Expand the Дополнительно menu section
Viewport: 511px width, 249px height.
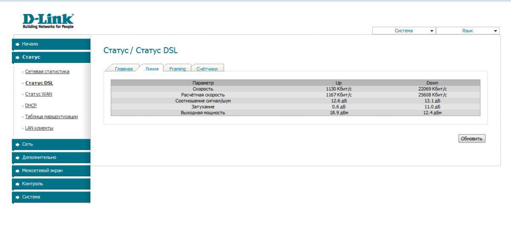39,157
